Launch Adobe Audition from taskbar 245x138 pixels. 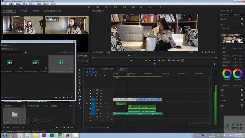click(x=52, y=135)
